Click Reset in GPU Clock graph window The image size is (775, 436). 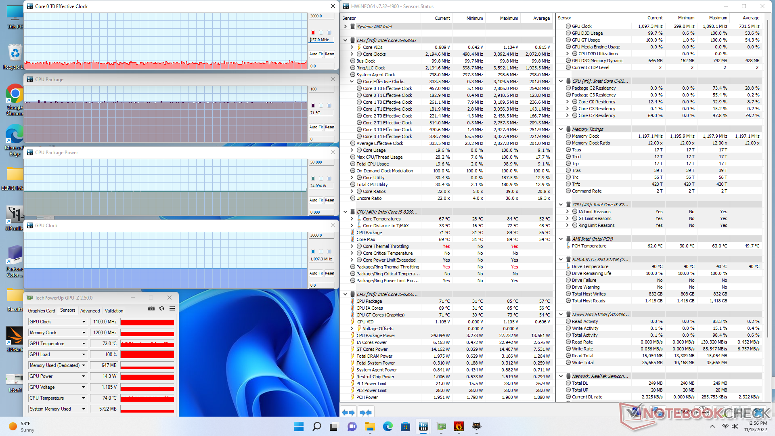click(329, 273)
